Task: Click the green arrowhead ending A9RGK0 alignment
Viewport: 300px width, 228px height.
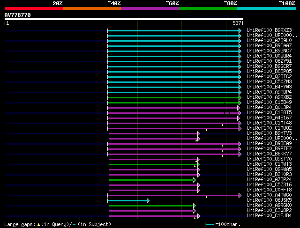Action: click(x=195, y=206)
